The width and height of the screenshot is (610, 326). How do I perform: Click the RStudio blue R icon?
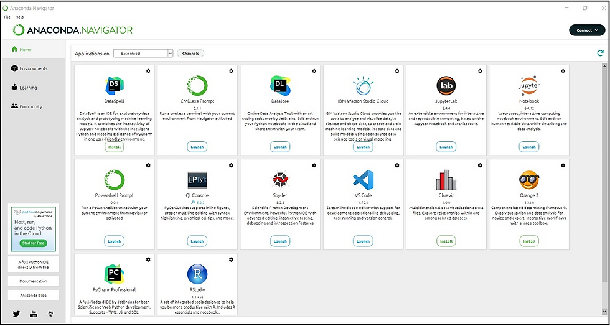197,274
